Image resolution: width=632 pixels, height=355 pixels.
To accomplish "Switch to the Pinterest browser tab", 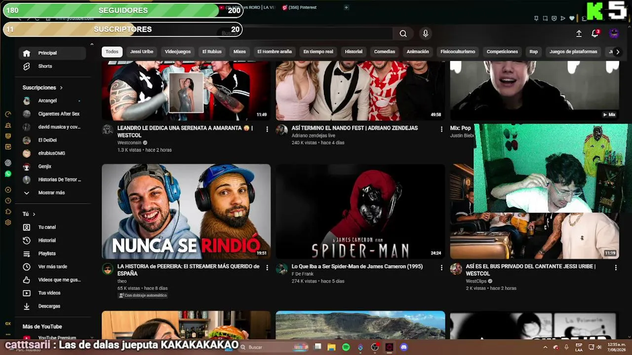I will pos(300,7).
